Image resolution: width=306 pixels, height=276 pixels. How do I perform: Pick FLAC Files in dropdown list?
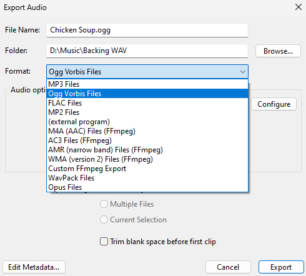tap(147, 103)
